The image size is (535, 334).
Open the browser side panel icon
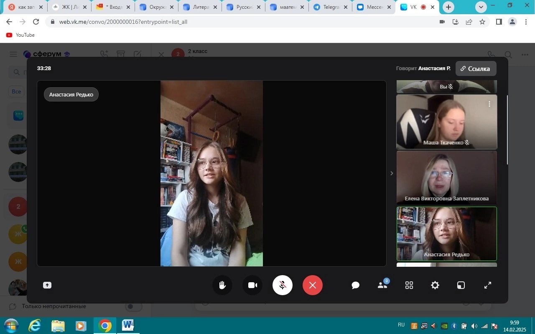(499, 22)
